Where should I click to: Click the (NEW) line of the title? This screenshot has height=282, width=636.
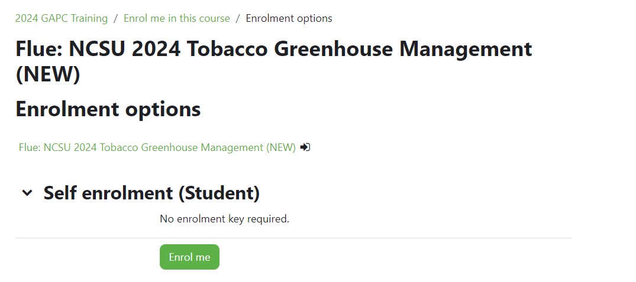[48, 74]
